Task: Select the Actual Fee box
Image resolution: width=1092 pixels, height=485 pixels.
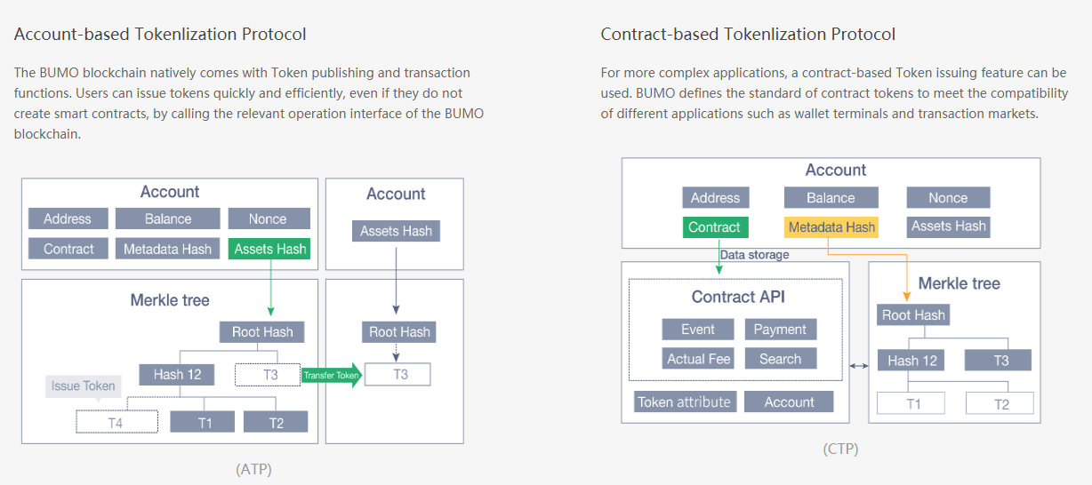Action: pos(698,359)
